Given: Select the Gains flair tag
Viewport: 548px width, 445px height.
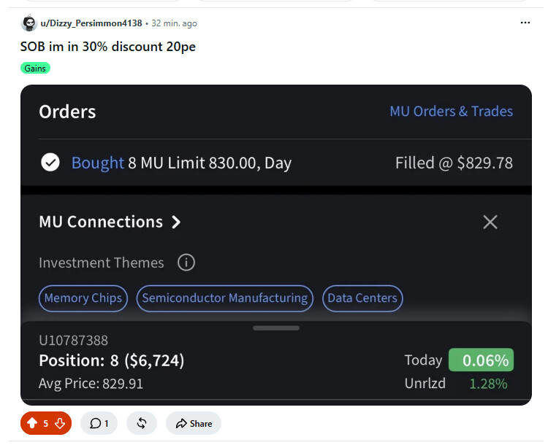Looking at the screenshot, I should click(35, 68).
